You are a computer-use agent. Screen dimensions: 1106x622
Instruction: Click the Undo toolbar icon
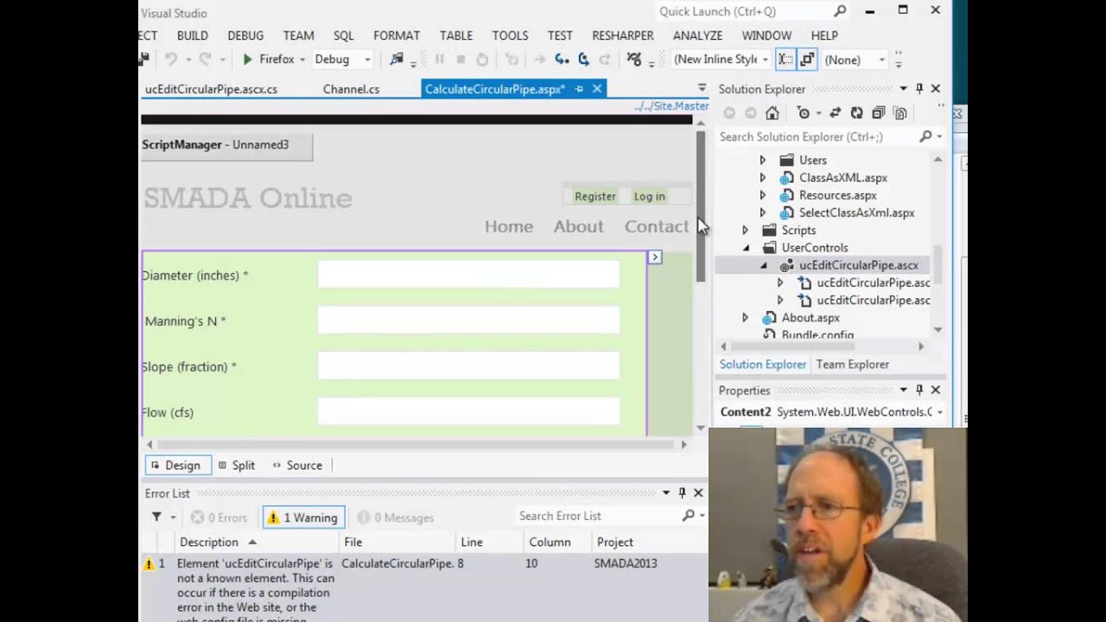coord(171,60)
